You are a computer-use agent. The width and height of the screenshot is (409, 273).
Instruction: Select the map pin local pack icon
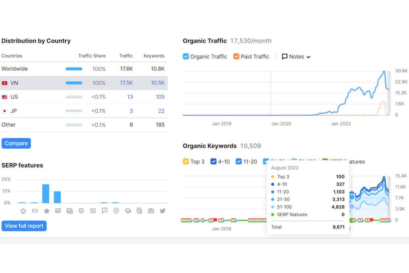pyautogui.click(x=116, y=211)
